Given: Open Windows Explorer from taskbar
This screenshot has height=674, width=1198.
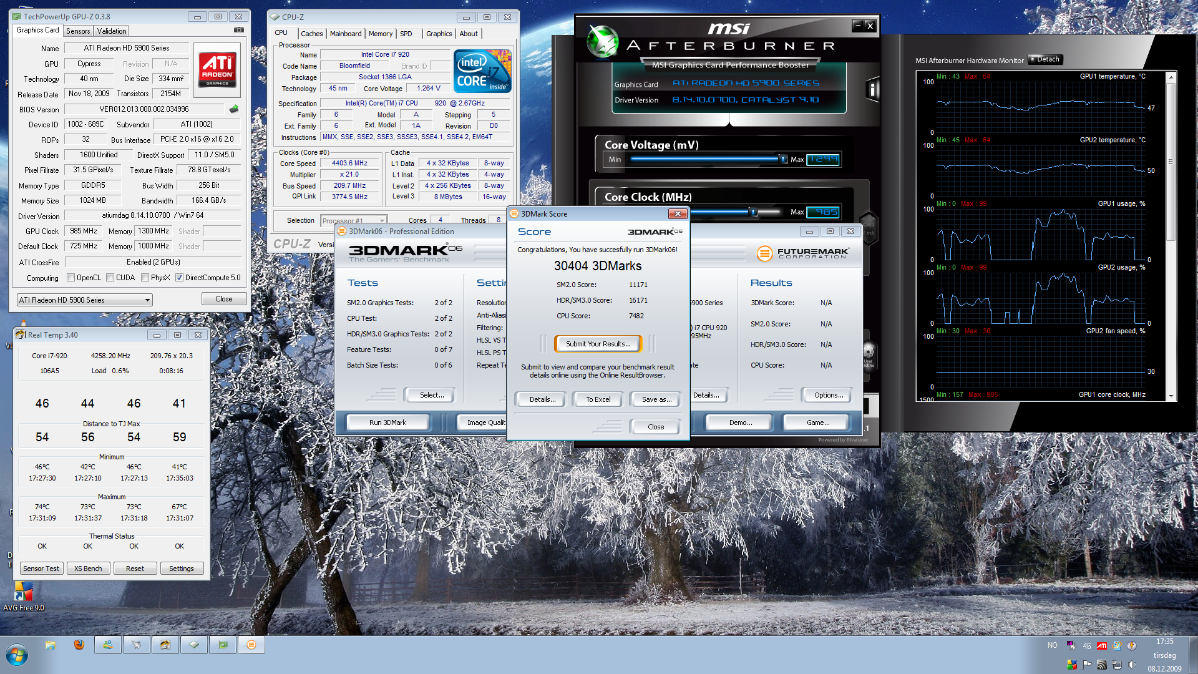Looking at the screenshot, I should [x=51, y=645].
